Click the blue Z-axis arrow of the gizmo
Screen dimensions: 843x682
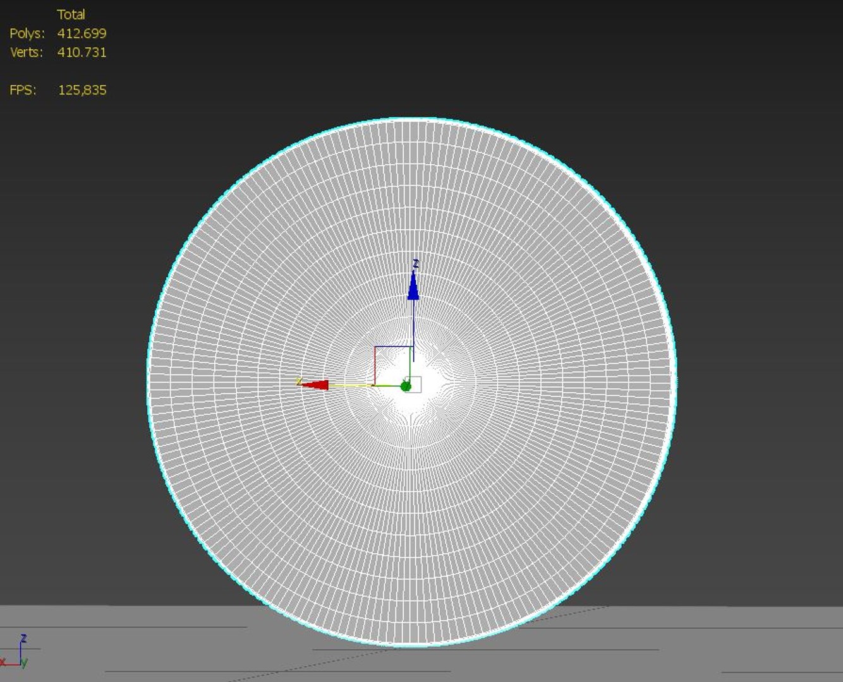(413, 285)
